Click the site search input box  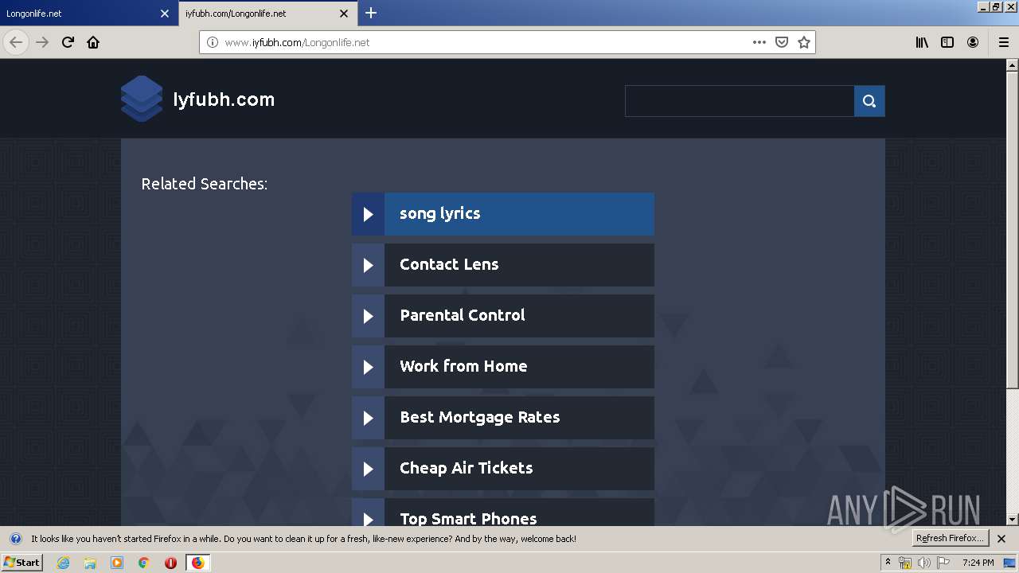740,101
